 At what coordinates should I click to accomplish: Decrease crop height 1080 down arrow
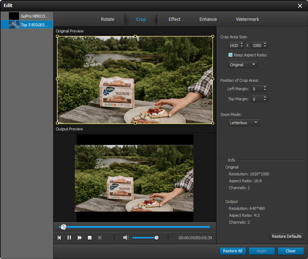point(265,47)
